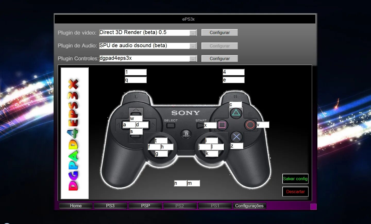
Task: Click the Salvar config button
Action: click(x=295, y=179)
